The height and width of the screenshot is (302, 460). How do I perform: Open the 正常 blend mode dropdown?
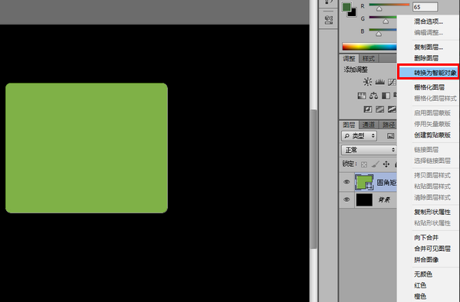[x=369, y=150]
